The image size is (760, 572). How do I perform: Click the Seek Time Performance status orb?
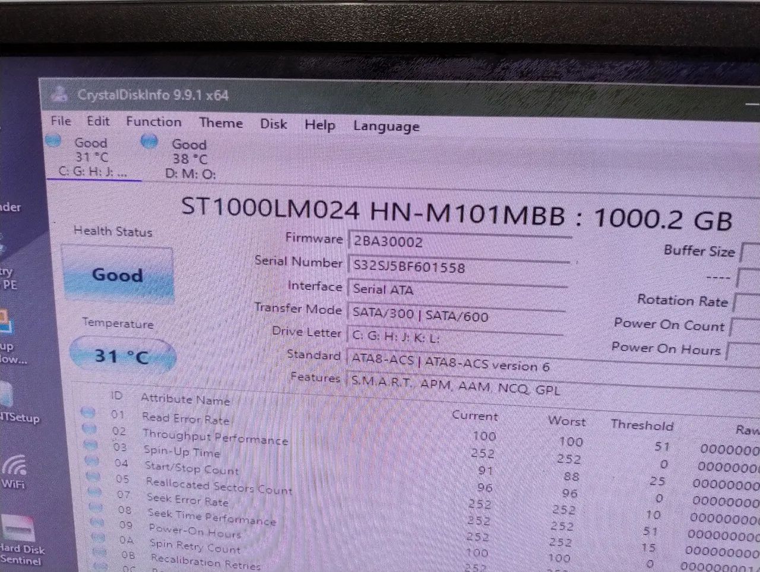click(96, 507)
